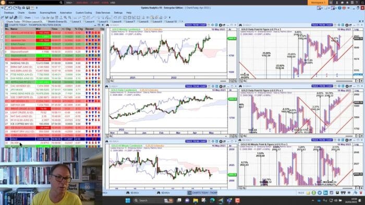Image resolution: width=365 pixels, height=205 pixels.
Task: Select Weekly Energy DL layout tab
Action: pyautogui.click(x=57, y=21)
